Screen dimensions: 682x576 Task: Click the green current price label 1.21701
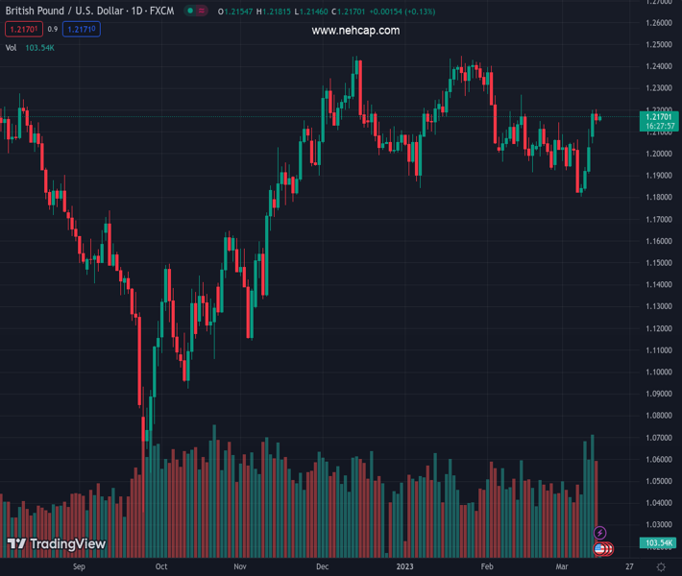658,117
